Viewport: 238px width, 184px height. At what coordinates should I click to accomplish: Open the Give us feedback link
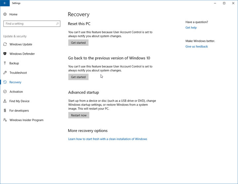tap(197, 46)
